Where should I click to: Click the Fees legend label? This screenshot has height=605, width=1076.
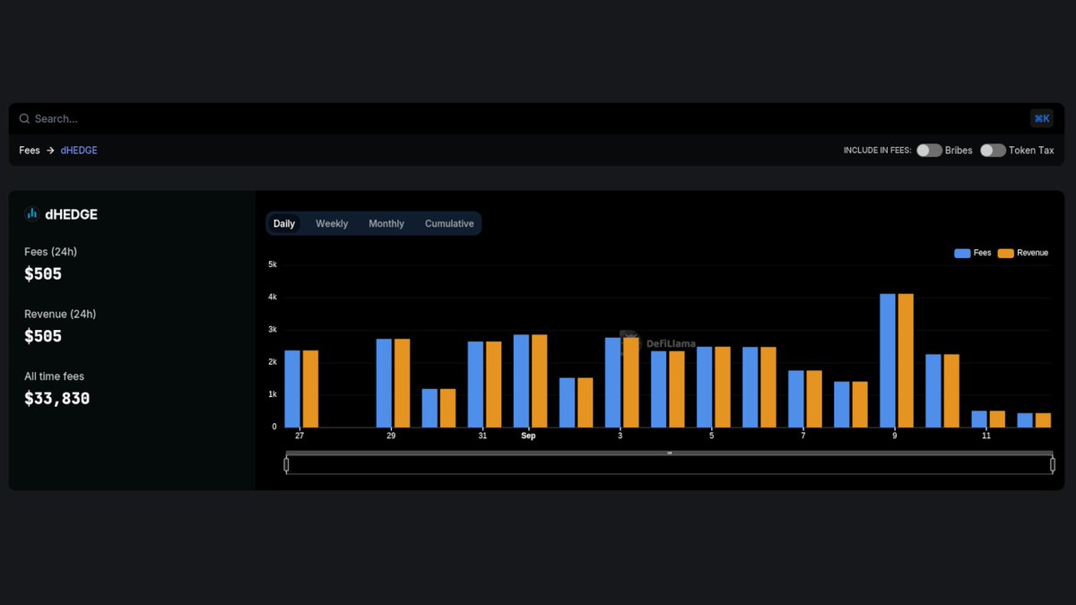[x=983, y=254]
